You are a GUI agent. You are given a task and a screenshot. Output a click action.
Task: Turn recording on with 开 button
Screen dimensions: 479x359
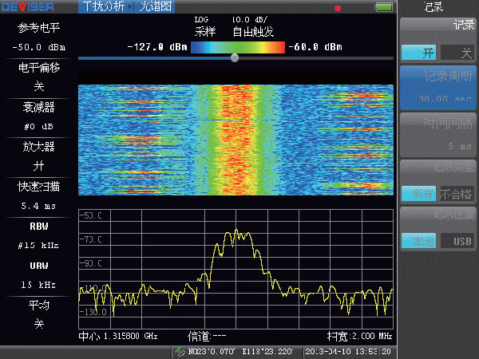pos(418,53)
